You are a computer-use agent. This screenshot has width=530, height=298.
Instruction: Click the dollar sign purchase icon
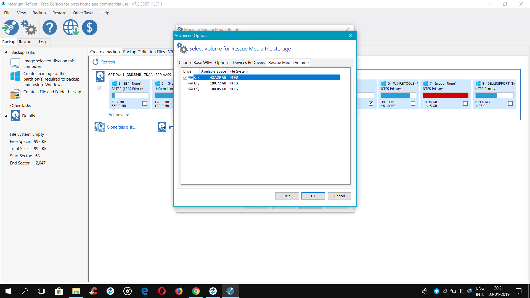90,28
